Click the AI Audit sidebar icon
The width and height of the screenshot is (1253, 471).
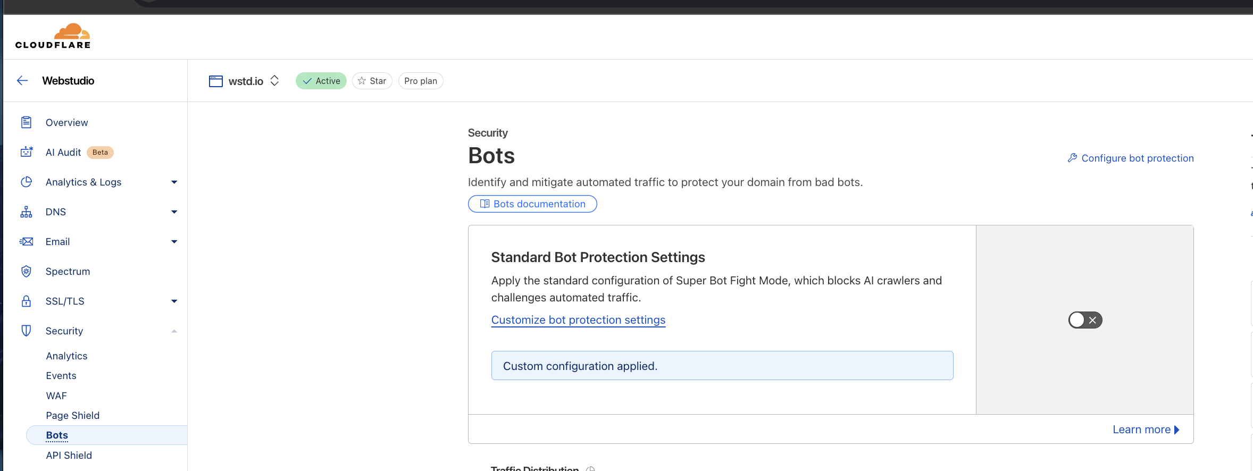(26, 153)
